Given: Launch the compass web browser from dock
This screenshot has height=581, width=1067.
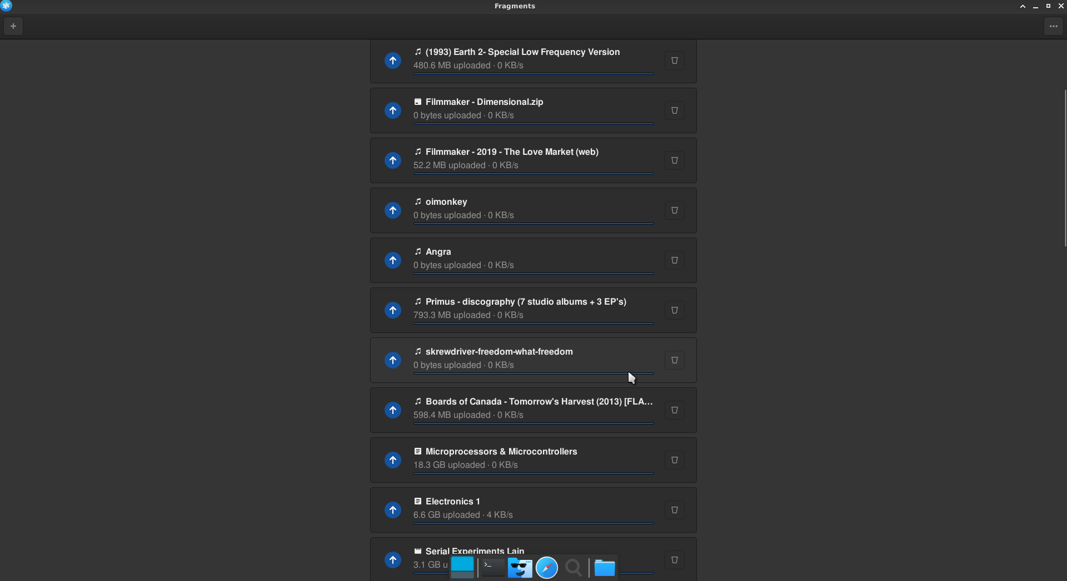Looking at the screenshot, I should point(547,568).
